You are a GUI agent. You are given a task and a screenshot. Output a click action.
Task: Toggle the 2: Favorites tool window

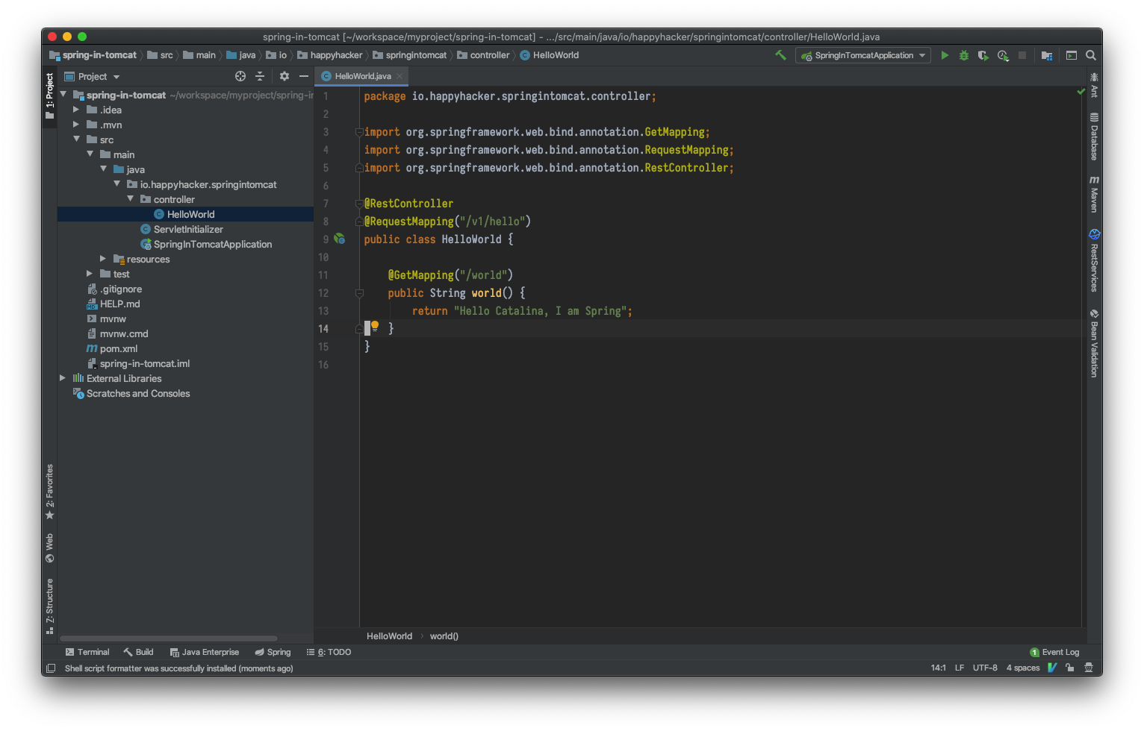(x=50, y=492)
